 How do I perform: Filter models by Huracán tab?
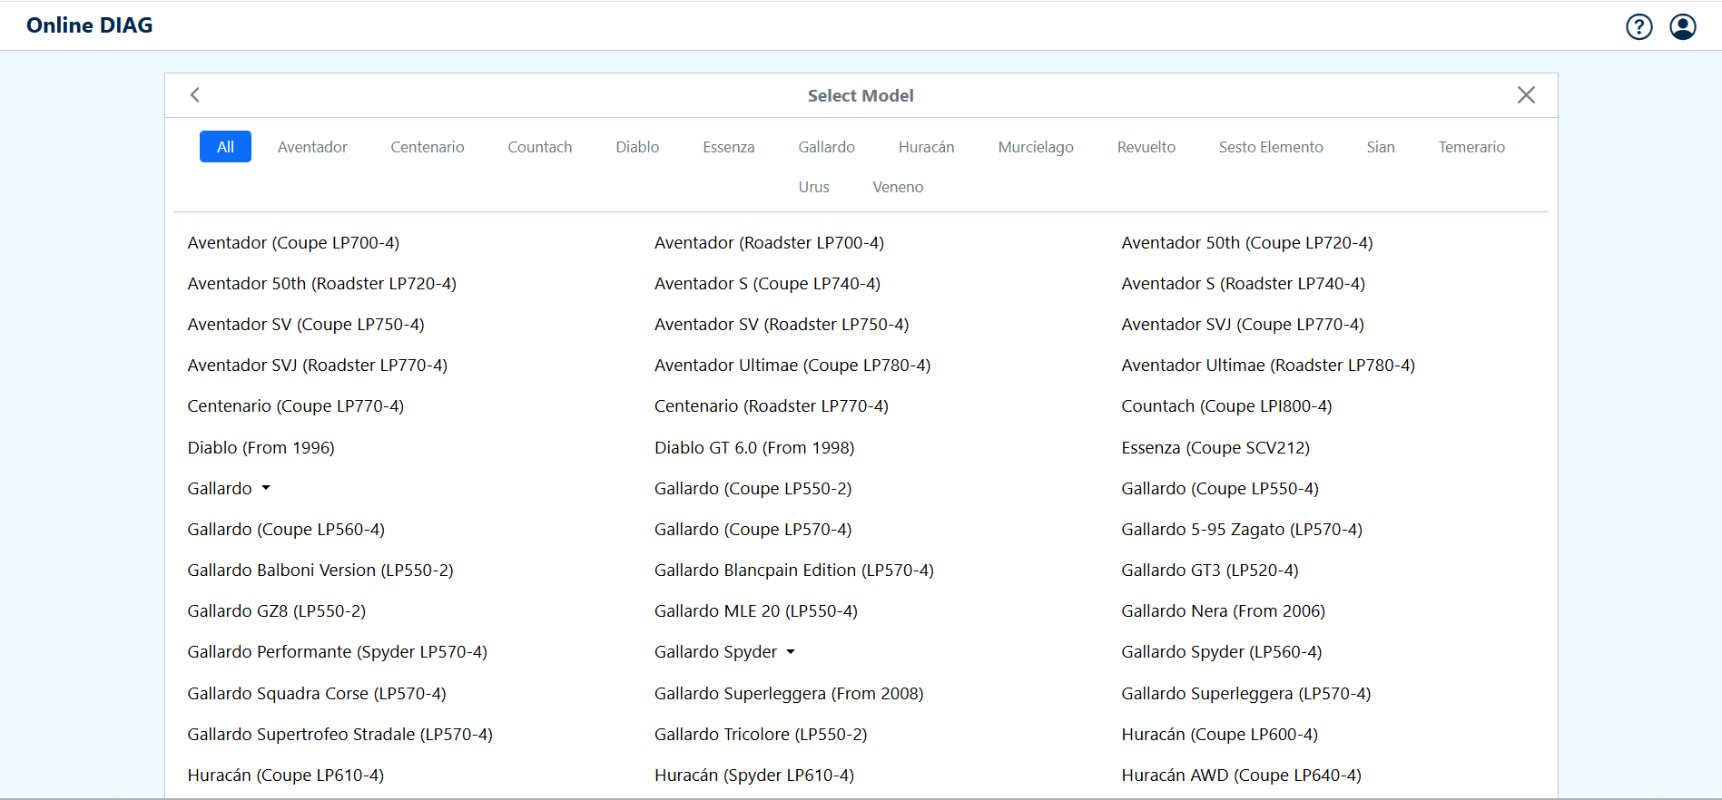coord(926,147)
